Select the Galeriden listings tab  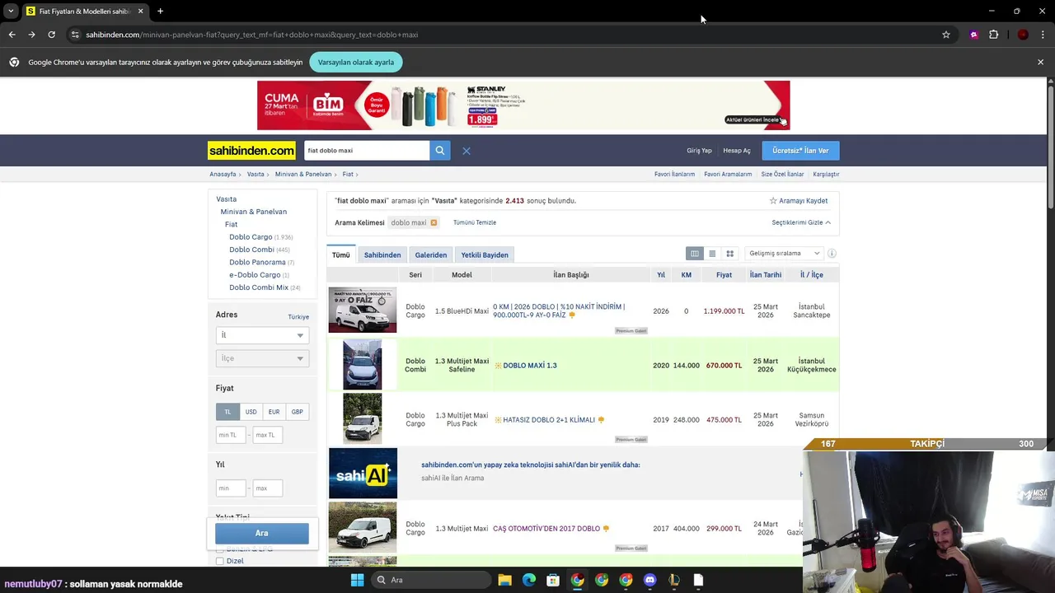(x=431, y=255)
